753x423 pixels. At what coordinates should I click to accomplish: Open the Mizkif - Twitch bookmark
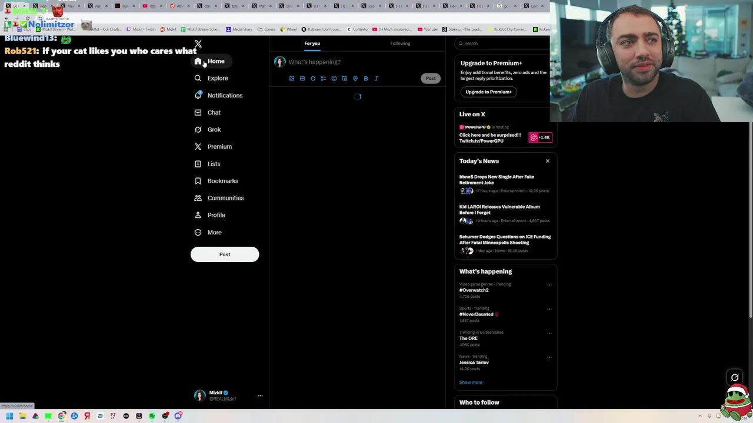pos(142,29)
